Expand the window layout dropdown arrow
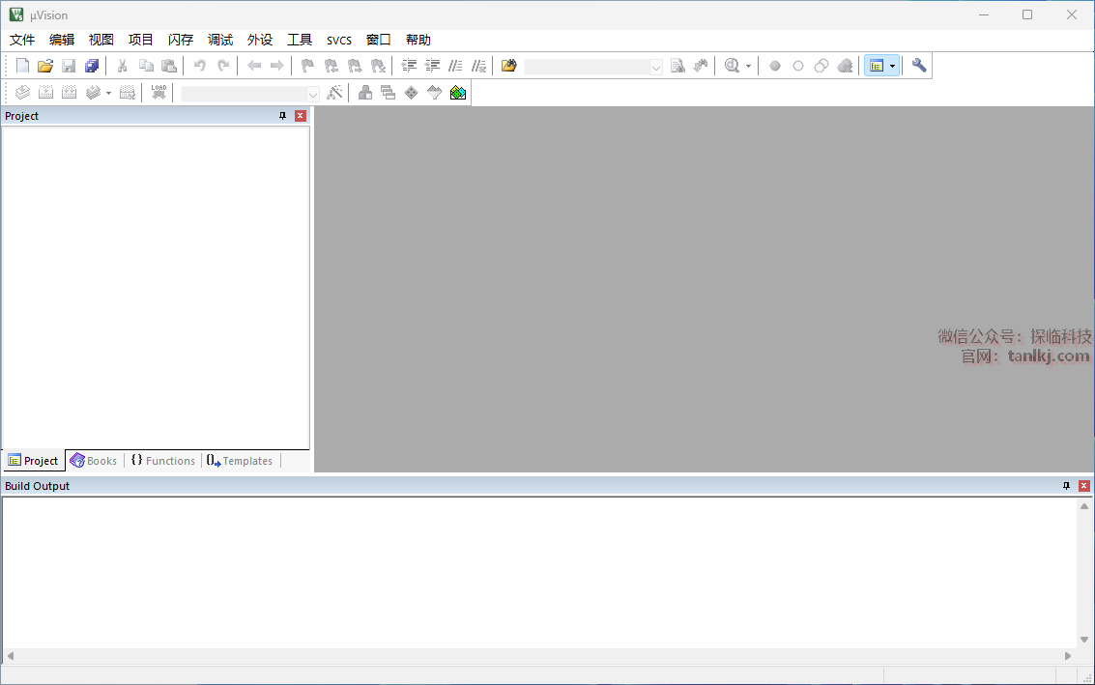The width and height of the screenshot is (1095, 685). (x=892, y=67)
